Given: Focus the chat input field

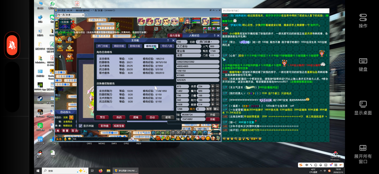Looking at the screenshot, I should coord(100,139).
